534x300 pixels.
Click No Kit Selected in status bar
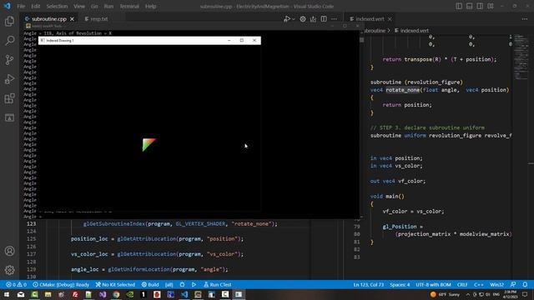pos(115,285)
